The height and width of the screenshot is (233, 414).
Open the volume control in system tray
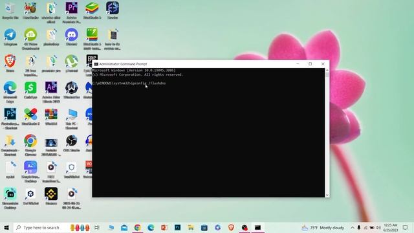pyautogui.click(x=378, y=227)
